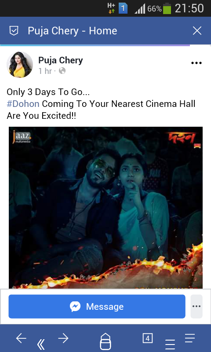Tap the globe public privacy icon
211x352 pixels.
pyautogui.click(x=62, y=71)
